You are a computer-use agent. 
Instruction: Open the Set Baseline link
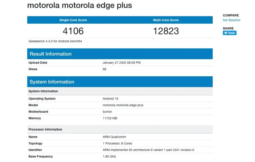(231, 20)
